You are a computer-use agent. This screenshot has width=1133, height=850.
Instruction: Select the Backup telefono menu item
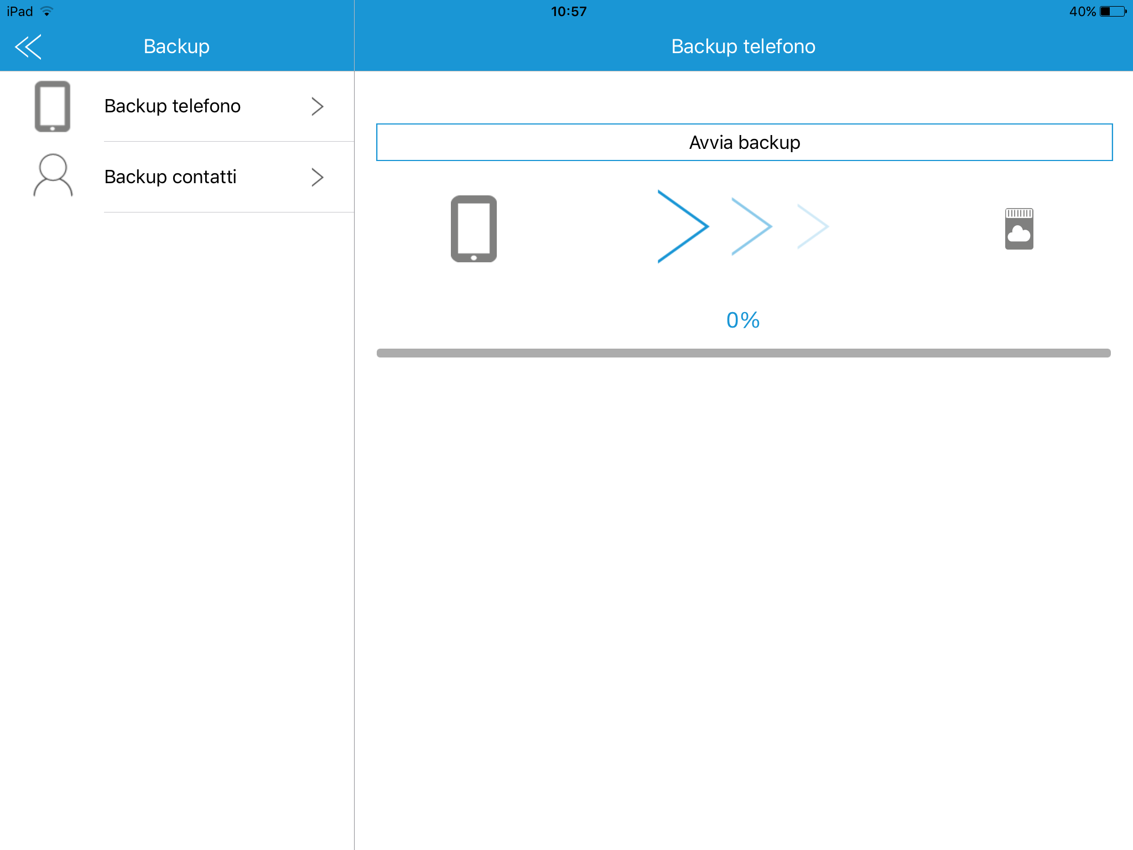coord(173,106)
